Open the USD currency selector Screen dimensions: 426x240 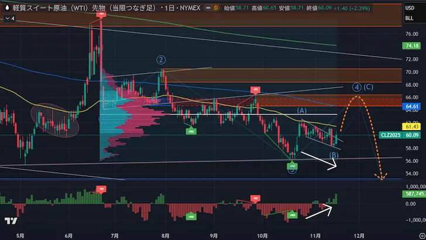[411, 7]
